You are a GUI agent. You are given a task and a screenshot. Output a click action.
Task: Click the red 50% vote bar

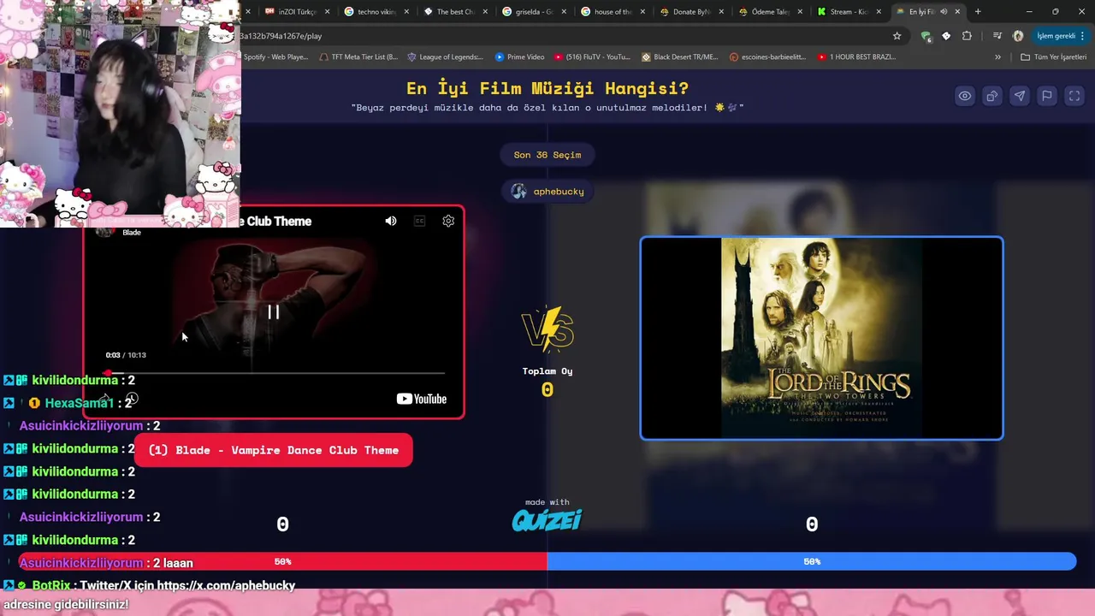(283, 561)
